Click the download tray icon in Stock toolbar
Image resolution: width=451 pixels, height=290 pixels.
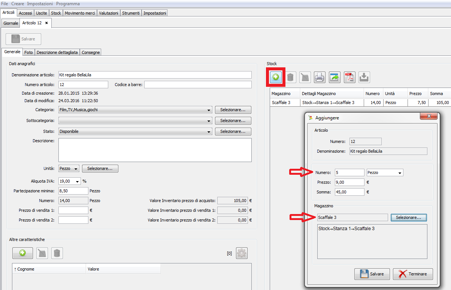pos(364,77)
